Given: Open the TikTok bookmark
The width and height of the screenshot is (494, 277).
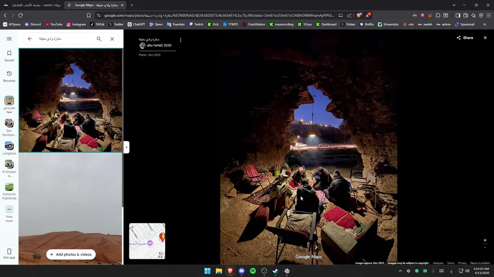Looking at the screenshot, I should click(97, 24).
